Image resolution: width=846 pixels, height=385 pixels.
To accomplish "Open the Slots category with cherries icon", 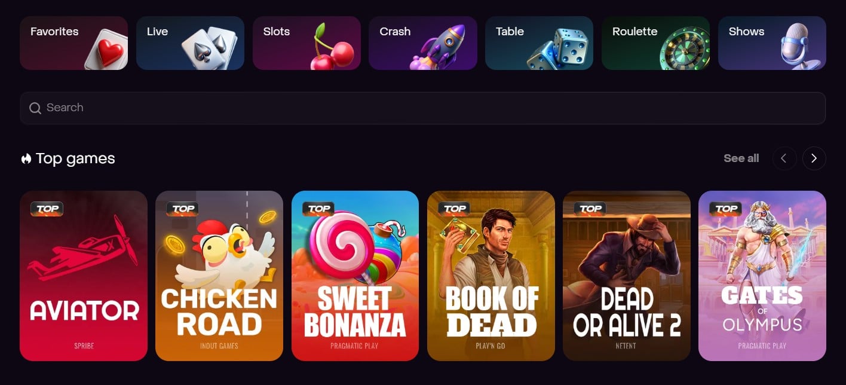I will point(306,43).
